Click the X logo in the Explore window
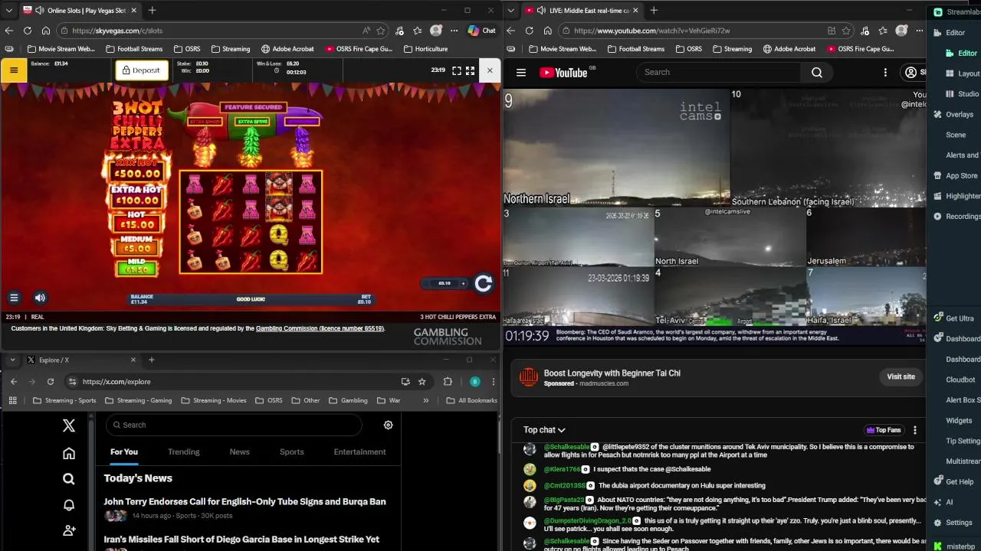Viewport: 981px width, 551px height. [x=69, y=425]
